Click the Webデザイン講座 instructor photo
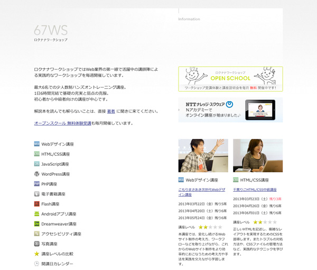This screenshot has height=270, width=317. [203, 156]
